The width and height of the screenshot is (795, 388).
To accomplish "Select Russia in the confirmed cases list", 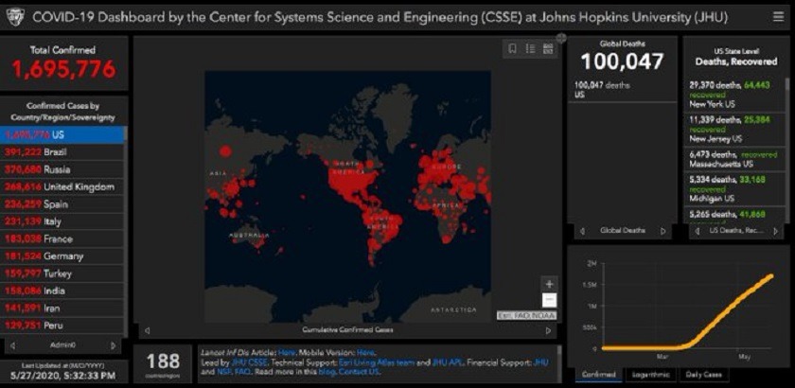I will click(x=62, y=169).
